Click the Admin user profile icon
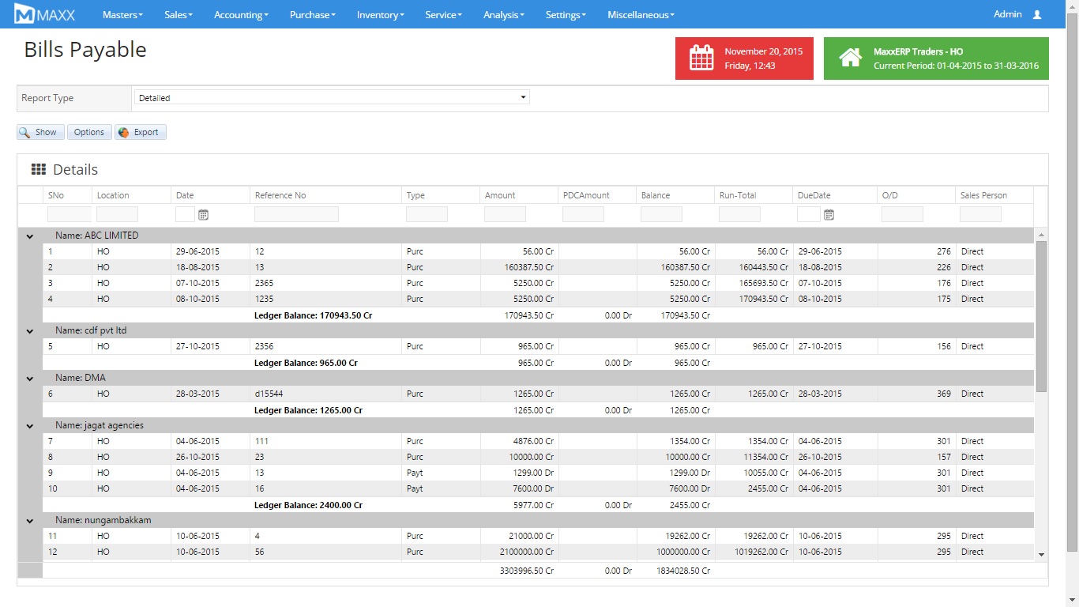Screen dimensions: 1079x607 click(1037, 14)
